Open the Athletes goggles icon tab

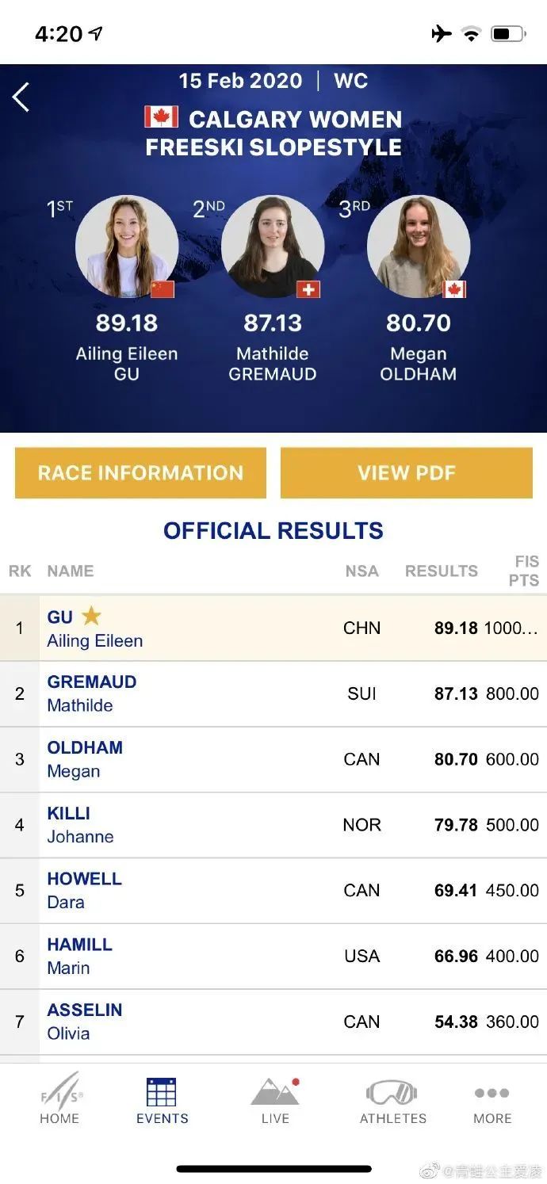tap(392, 1093)
